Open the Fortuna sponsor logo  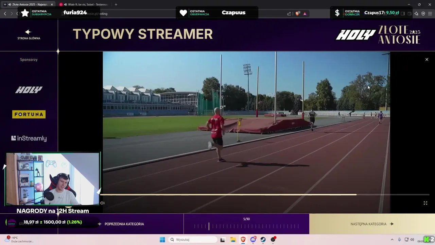point(29,114)
